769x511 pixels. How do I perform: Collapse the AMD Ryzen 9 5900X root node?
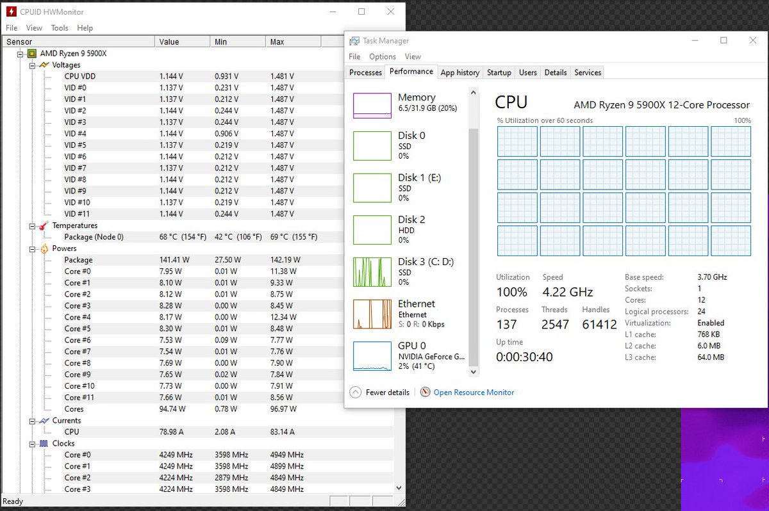[x=20, y=54]
